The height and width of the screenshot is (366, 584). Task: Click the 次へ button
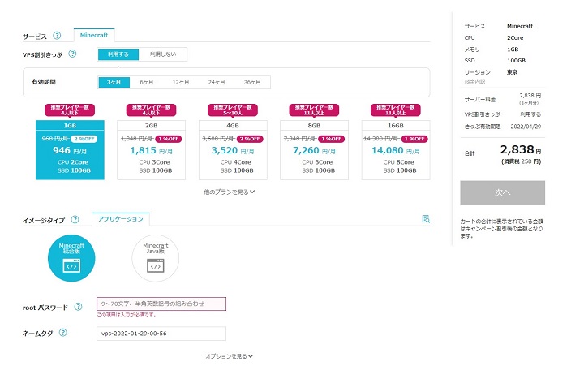coord(502,192)
